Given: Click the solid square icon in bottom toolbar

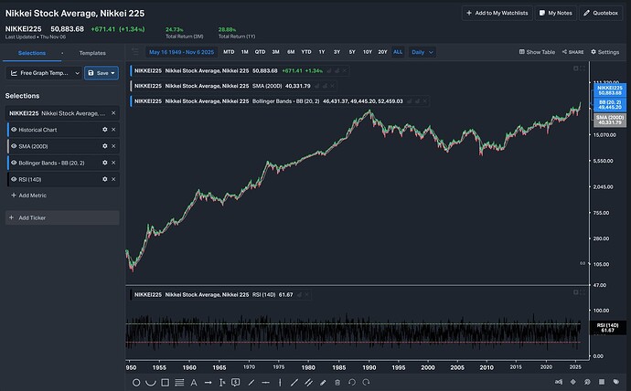Looking at the screenshot, I should pos(602,382).
